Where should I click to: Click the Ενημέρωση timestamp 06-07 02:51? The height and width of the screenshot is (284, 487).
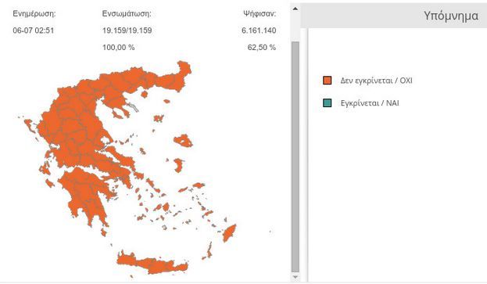click(34, 31)
